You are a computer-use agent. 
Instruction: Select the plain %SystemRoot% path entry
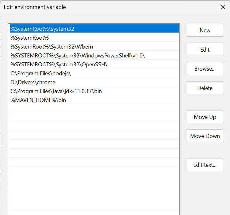tap(30, 38)
